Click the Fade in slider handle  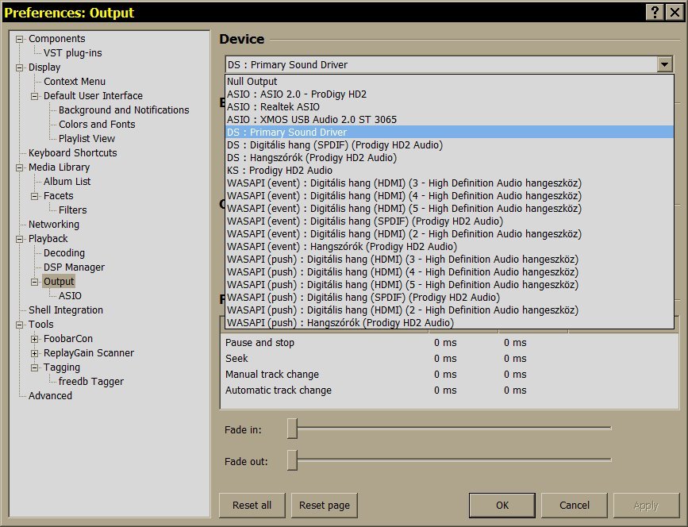[x=292, y=429]
